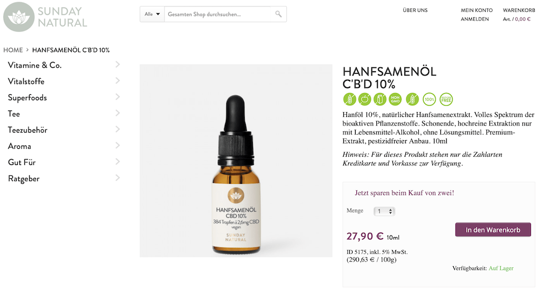Click the 100% purity badge icon
This screenshot has width=539, height=291.
tap(430, 99)
